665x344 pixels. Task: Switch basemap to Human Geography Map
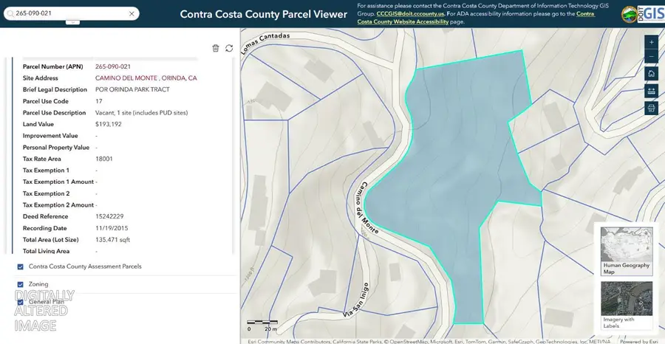tap(627, 251)
